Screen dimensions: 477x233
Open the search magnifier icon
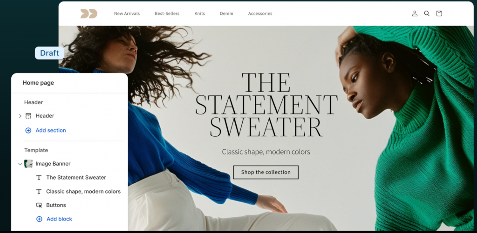[x=427, y=13]
